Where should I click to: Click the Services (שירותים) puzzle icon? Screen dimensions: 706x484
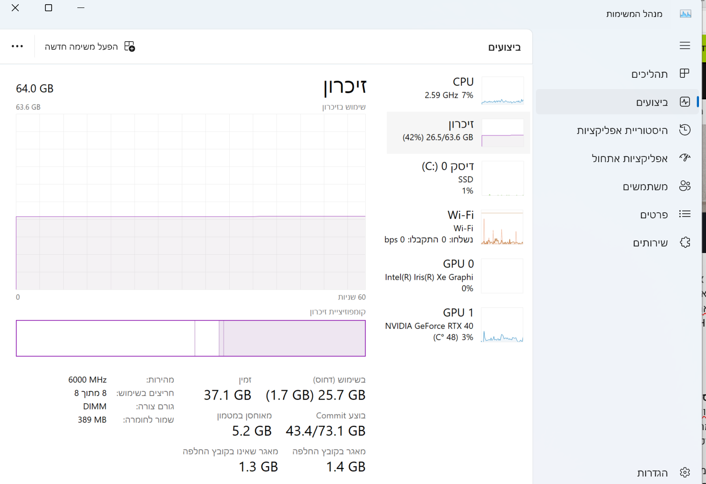[685, 242]
